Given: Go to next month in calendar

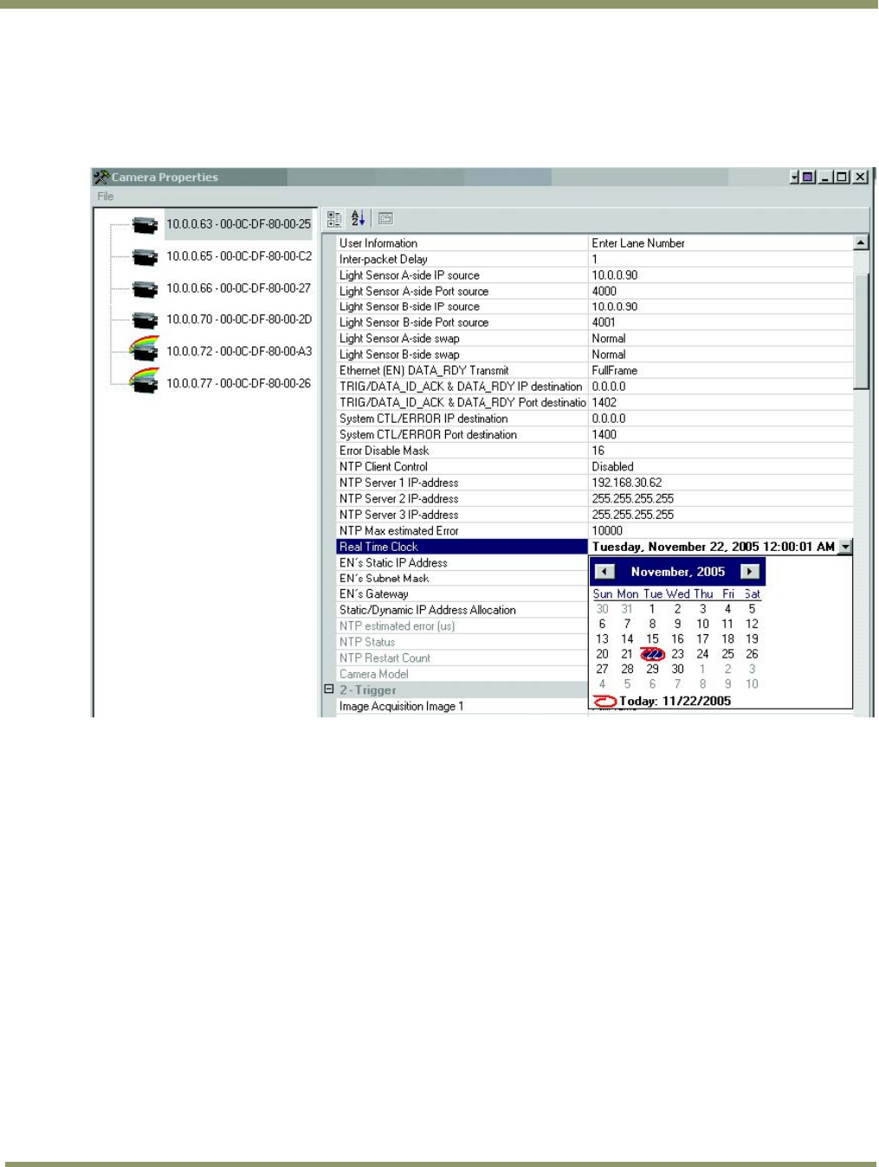Looking at the screenshot, I should click(x=750, y=572).
